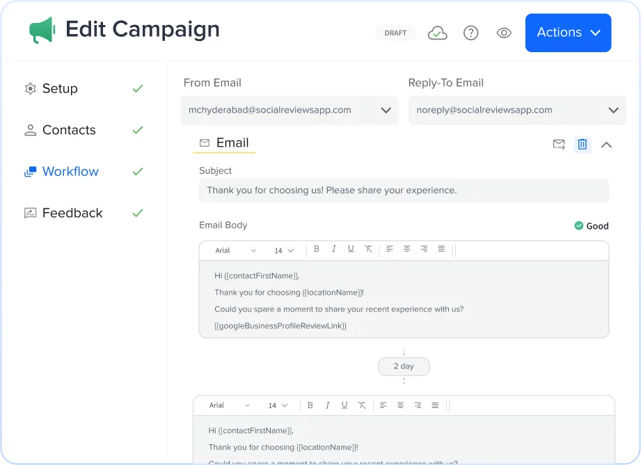Delete the Email step using trash icon
Image resolution: width=641 pixels, height=465 pixels.
coord(583,144)
